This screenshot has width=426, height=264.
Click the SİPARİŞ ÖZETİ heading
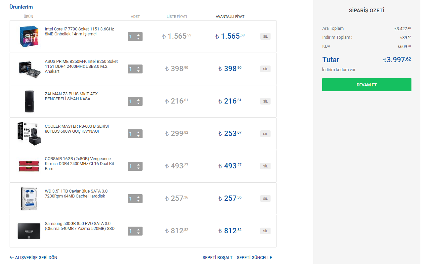pyautogui.click(x=367, y=11)
